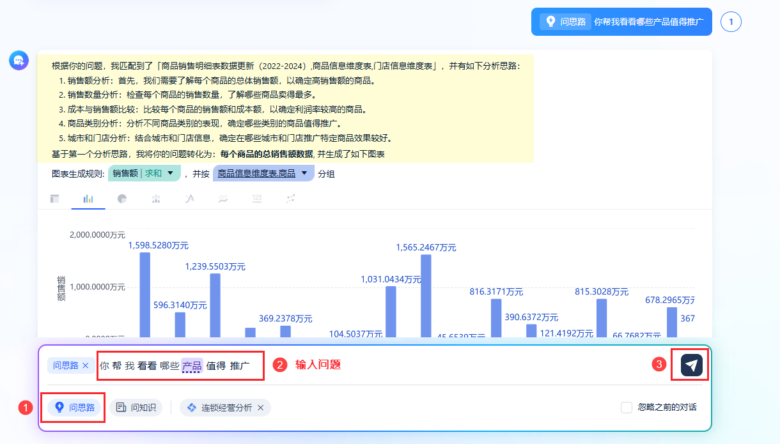Screen dimensions: 780x444
Task: Send the question with the paper plane button
Action: [692, 365]
